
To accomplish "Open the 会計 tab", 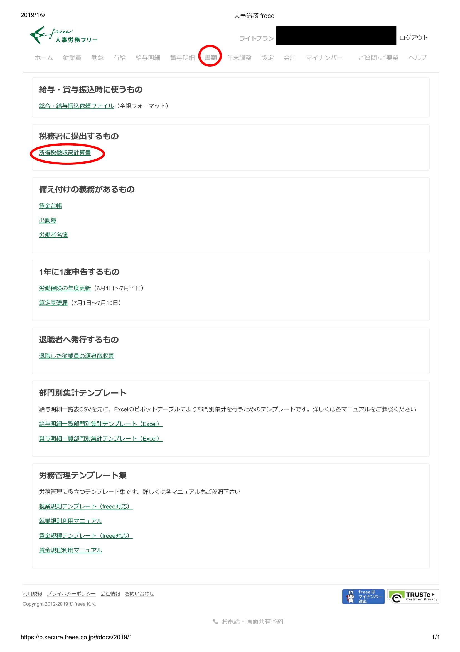I will click(289, 58).
